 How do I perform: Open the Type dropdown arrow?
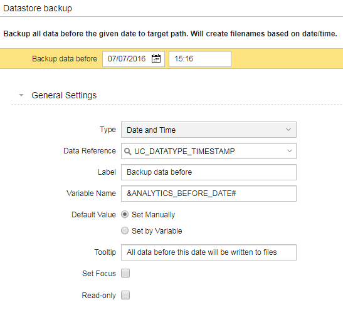point(288,130)
